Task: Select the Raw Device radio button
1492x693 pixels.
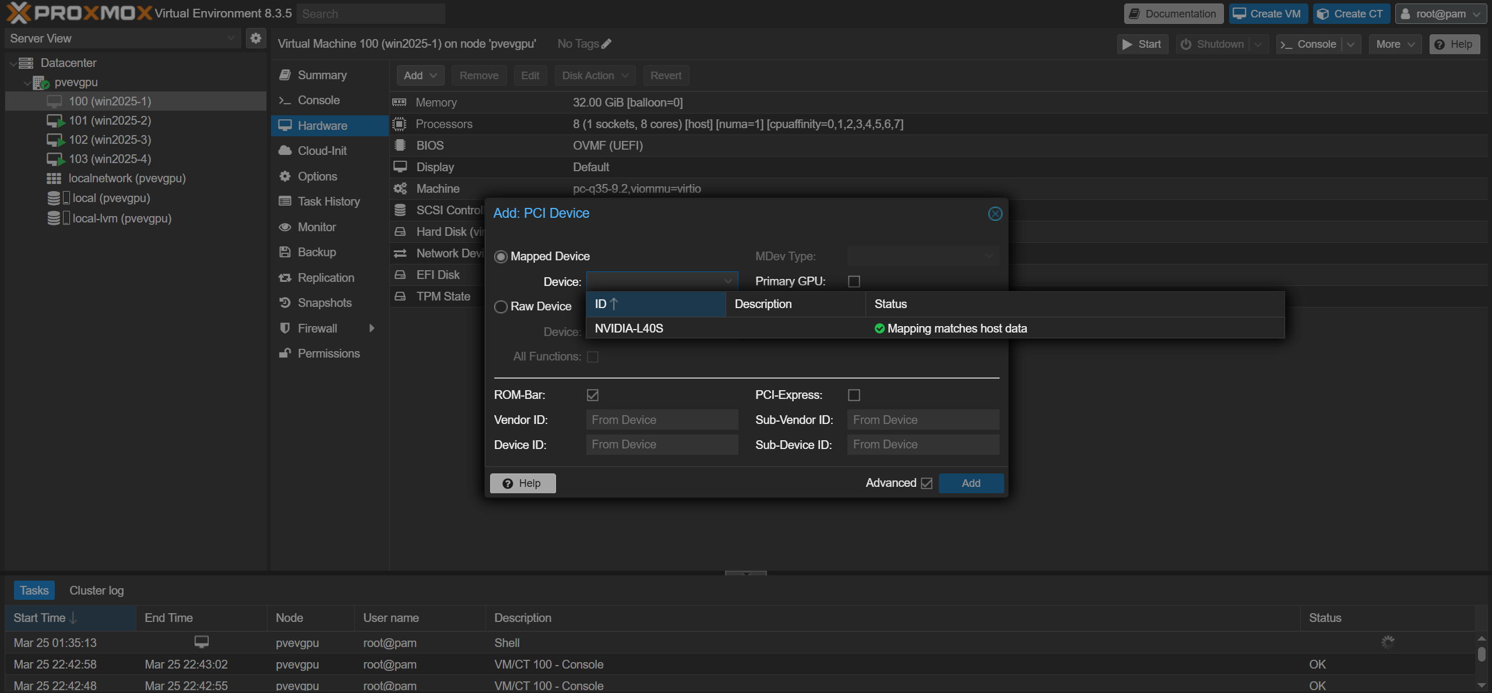Action: tap(501, 307)
